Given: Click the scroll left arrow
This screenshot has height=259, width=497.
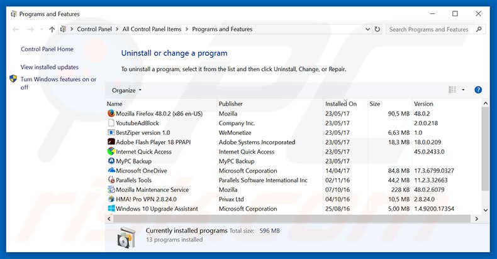Looking at the screenshot, I should [109, 219].
